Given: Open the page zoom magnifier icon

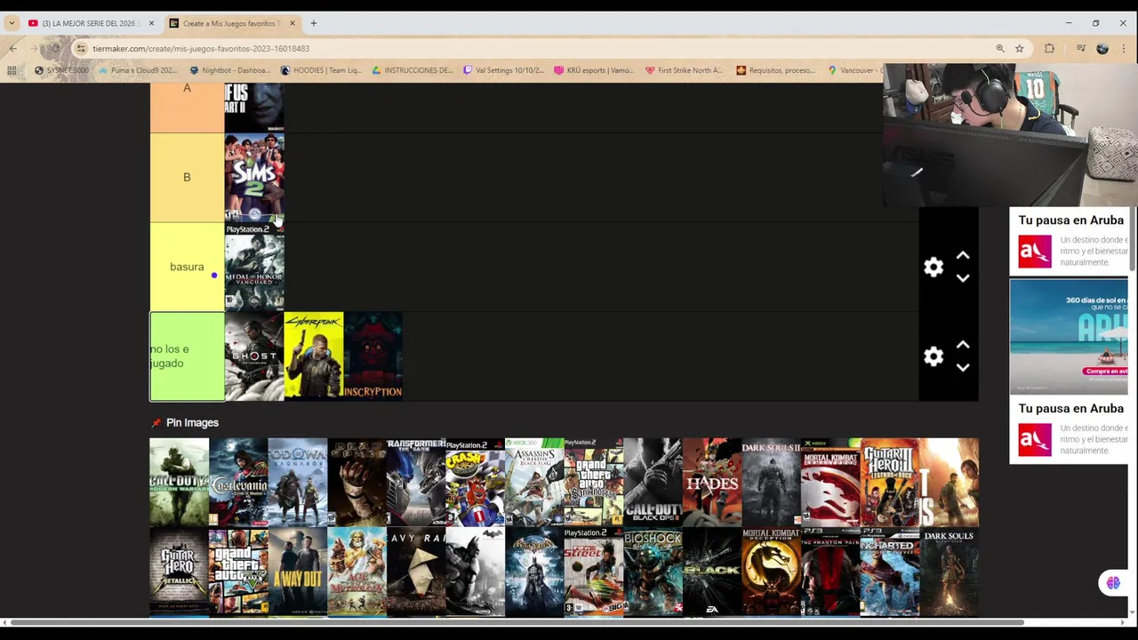Looking at the screenshot, I should click(x=1000, y=48).
